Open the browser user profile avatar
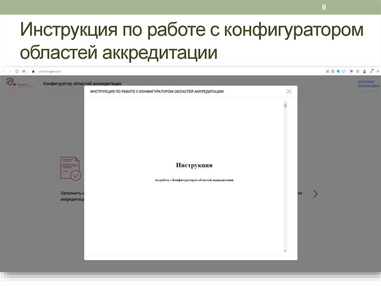The image size is (381, 286). (364, 71)
